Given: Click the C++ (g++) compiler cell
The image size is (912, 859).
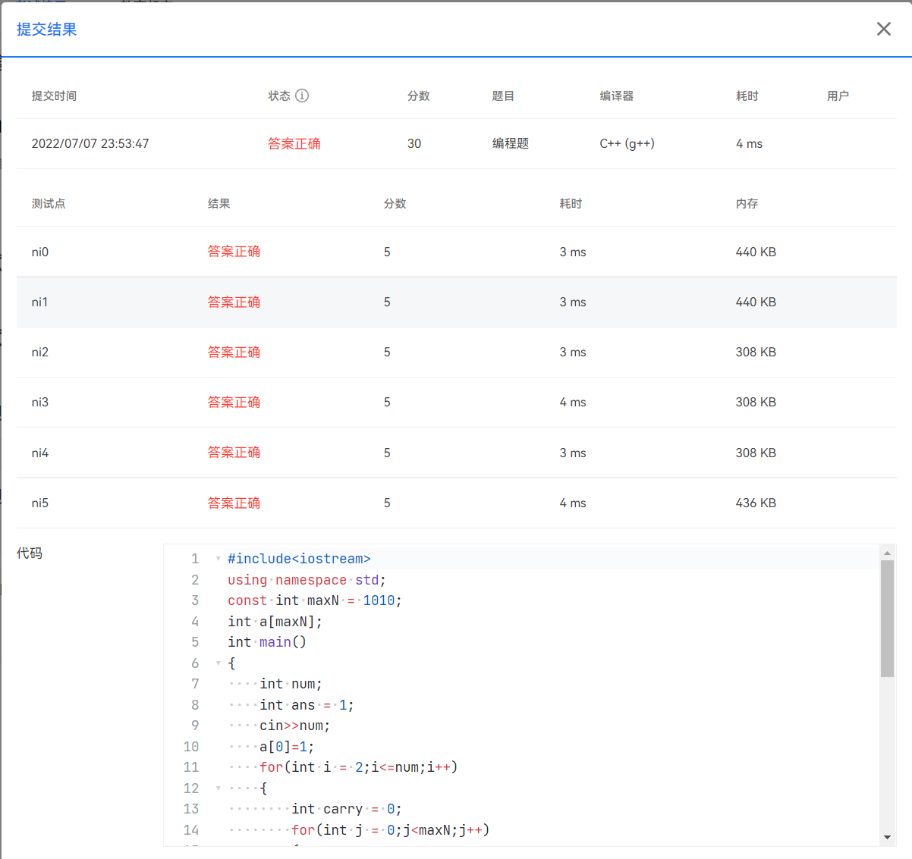Looking at the screenshot, I should (627, 143).
